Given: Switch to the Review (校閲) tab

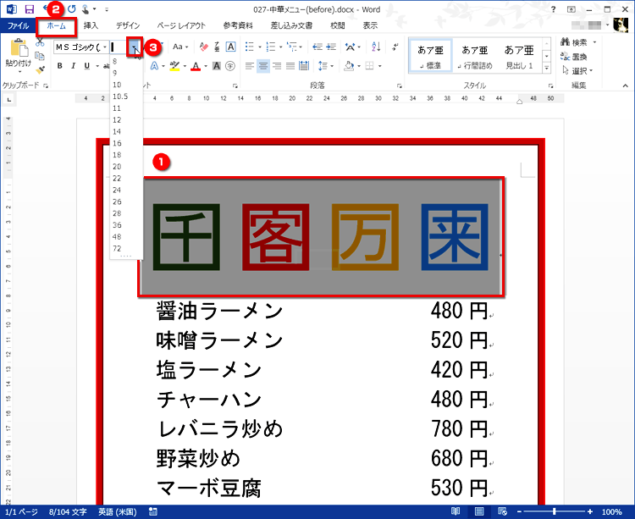Looking at the screenshot, I should tap(337, 25).
